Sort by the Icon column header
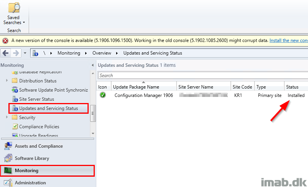This screenshot has width=308, height=187. coord(104,87)
